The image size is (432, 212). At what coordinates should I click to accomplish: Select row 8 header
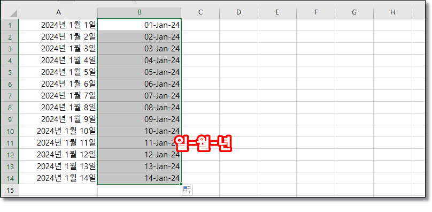click(x=10, y=108)
